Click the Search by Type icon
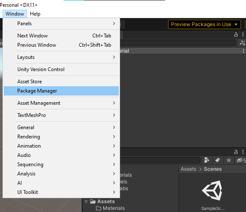This screenshot has width=246, height=212. pos(207,160)
